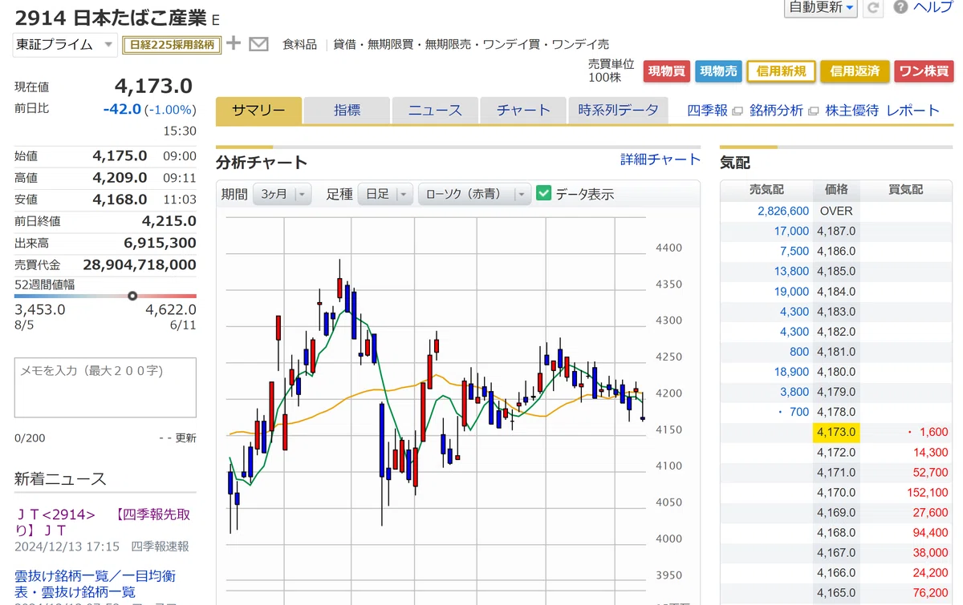Click ask price 4,180.0
Viewport: 963px width, 605px height.
pyautogui.click(x=836, y=372)
